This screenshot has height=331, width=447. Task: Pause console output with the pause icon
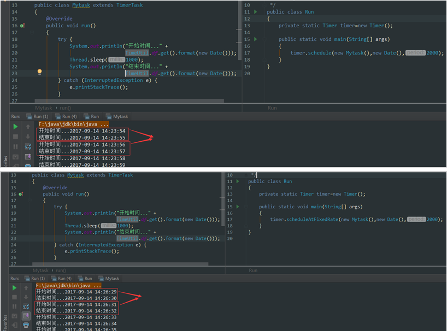click(14, 146)
